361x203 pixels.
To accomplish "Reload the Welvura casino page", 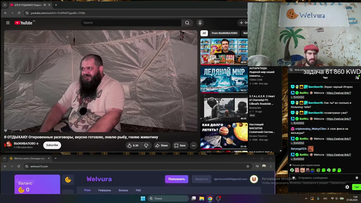I will (19, 166).
